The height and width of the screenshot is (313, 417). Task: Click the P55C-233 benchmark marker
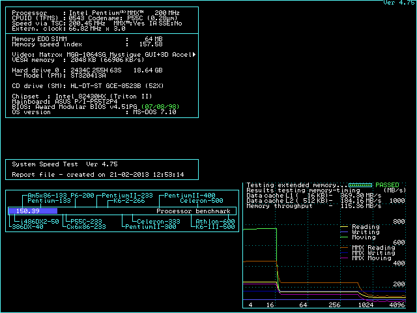86,222
